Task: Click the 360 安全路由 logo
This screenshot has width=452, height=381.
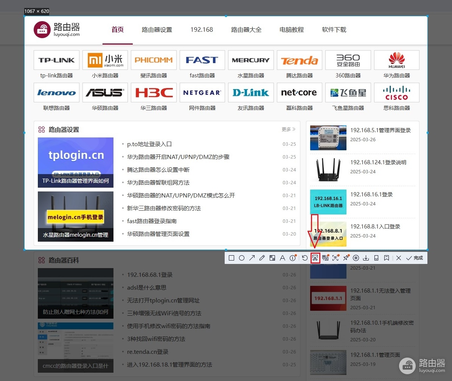Action: pos(348,60)
